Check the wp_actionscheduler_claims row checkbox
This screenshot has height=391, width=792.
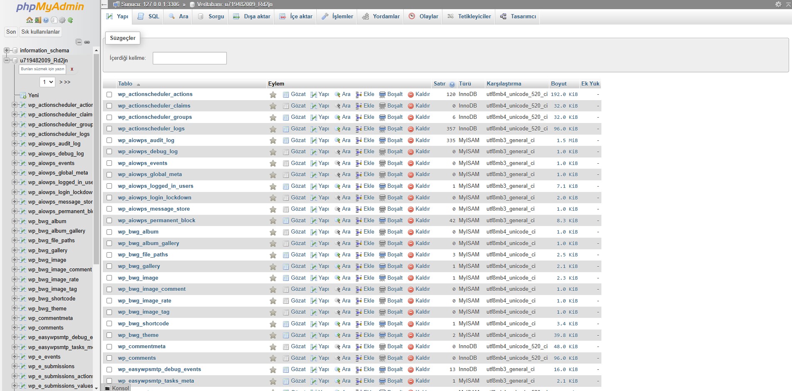click(109, 106)
